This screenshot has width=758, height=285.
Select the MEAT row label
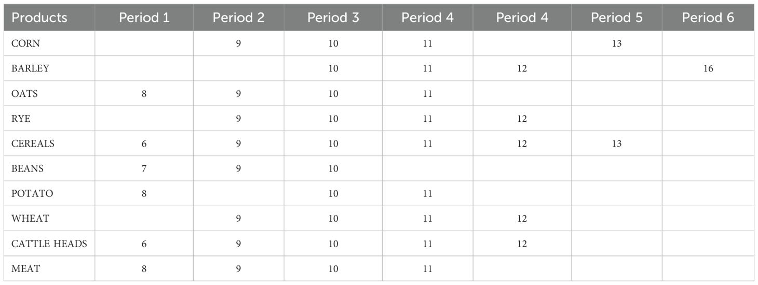click(25, 269)
